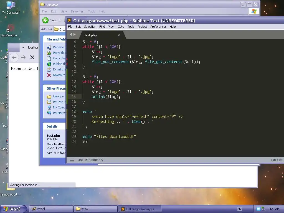Switch to Mypal taskbar button
Image resolution: width=284 pixels, height=213 pixels.
coord(51,209)
